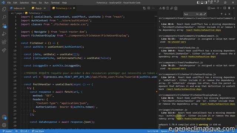Open the View menu

coord(34,3)
